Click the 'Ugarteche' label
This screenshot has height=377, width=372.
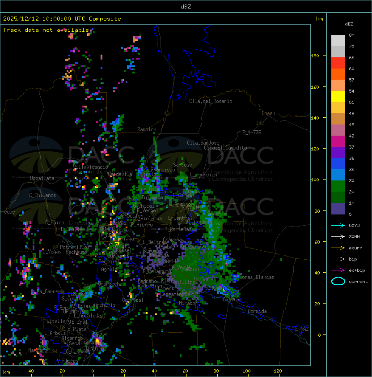(x=110, y=284)
